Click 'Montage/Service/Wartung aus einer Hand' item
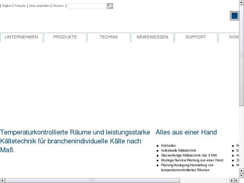Viewport: 244px width, 183px height. [x=192, y=160]
